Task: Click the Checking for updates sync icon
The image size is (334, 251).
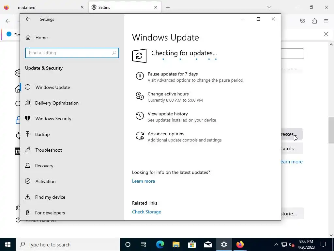Action: coord(139,56)
